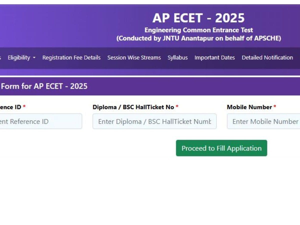Expand the Eligibility dropdown arrow

point(34,58)
